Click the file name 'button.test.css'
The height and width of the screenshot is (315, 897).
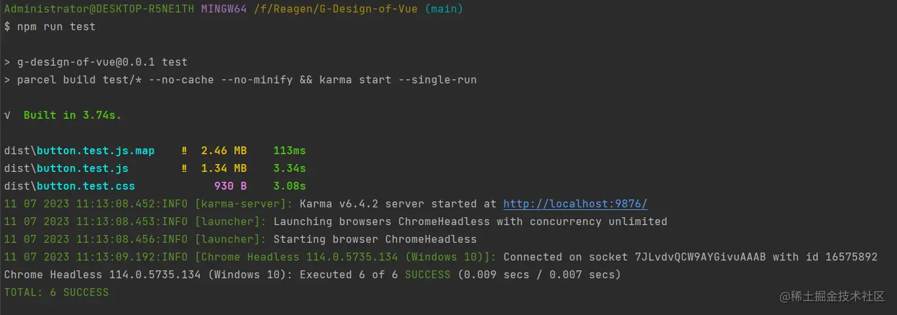[x=86, y=186]
